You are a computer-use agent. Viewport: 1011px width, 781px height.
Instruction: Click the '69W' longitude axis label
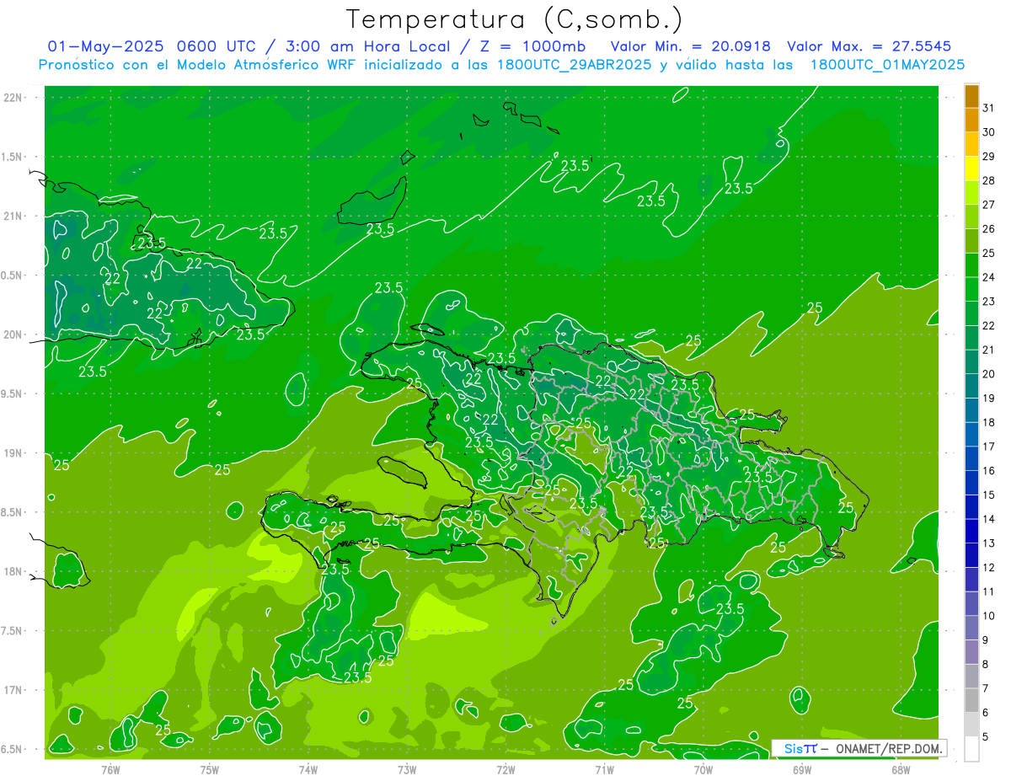802,768
